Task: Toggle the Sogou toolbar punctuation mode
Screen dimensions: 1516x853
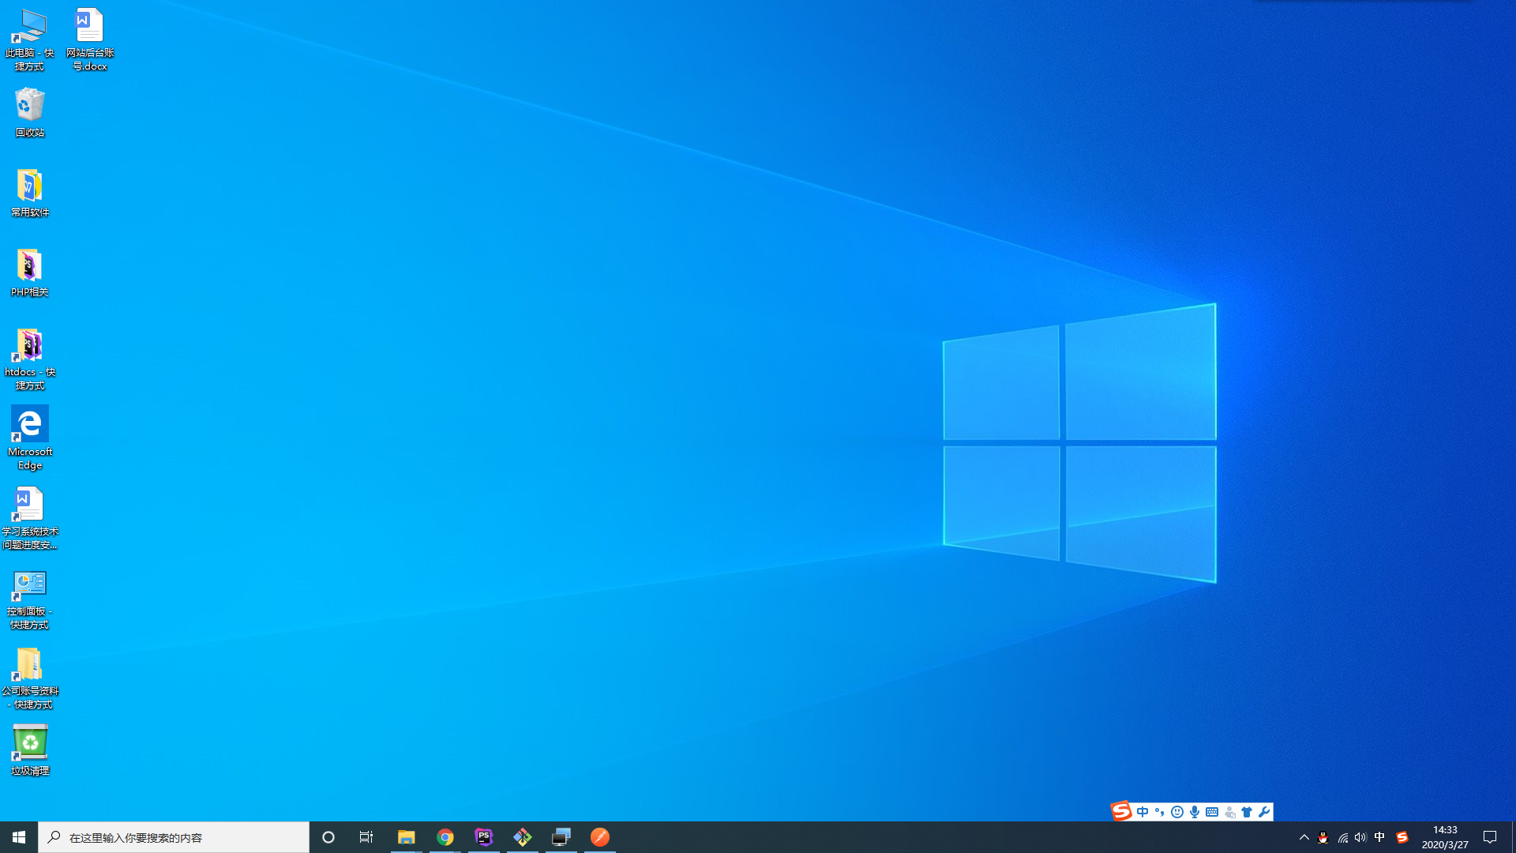Action: [x=1160, y=812]
